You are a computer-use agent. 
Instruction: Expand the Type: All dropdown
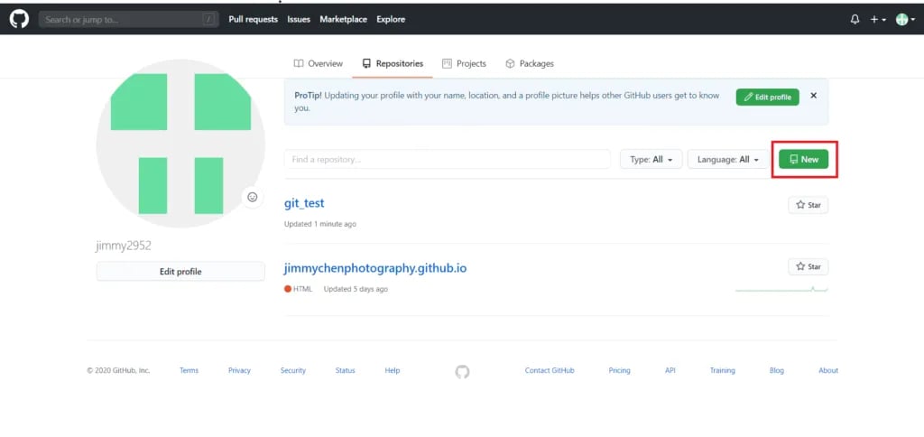tap(651, 159)
